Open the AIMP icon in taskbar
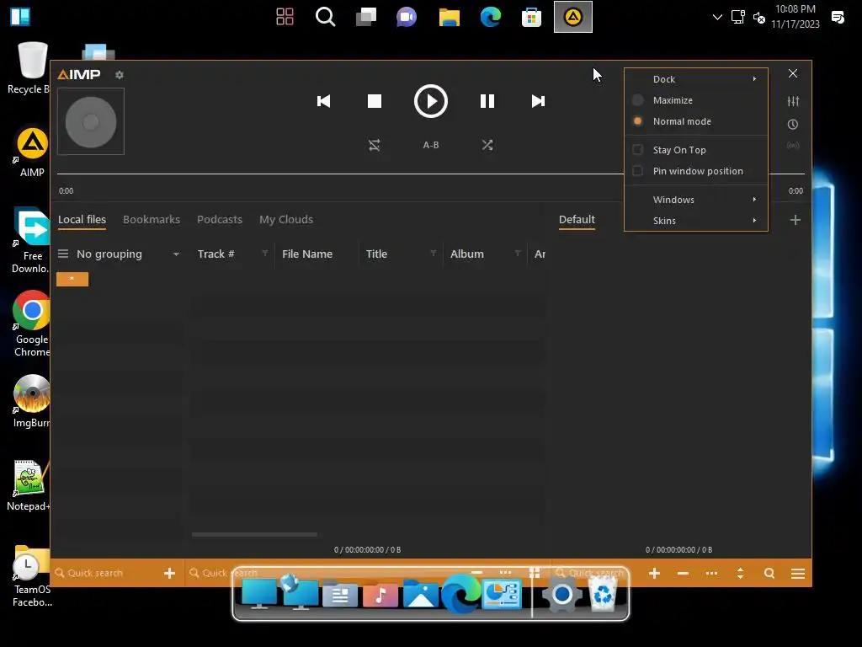The height and width of the screenshot is (647, 862). tap(572, 17)
